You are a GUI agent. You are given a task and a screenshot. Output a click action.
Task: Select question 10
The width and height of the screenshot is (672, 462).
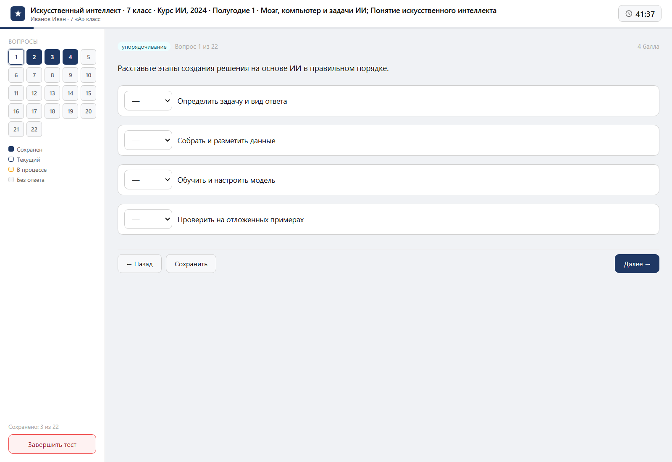pyautogui.click(x=88, y=75)
